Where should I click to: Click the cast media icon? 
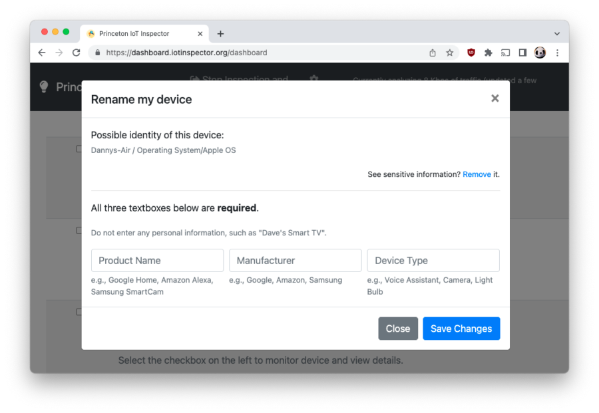tap(506, 53)
